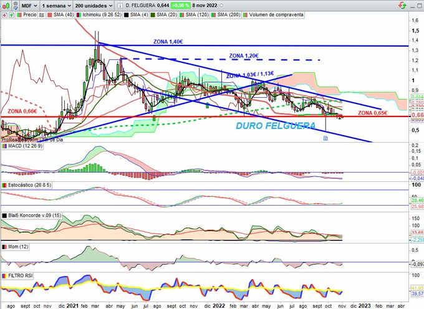Click the 'DURO FELGUERA' chart text
The image size is (424, 309).
pyautogui.click(x=276, y=126)
